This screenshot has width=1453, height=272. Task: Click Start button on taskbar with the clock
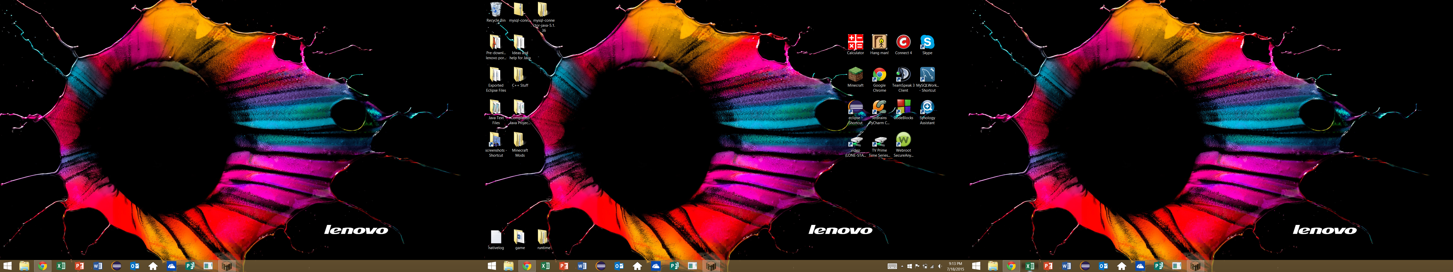[491, 266]
